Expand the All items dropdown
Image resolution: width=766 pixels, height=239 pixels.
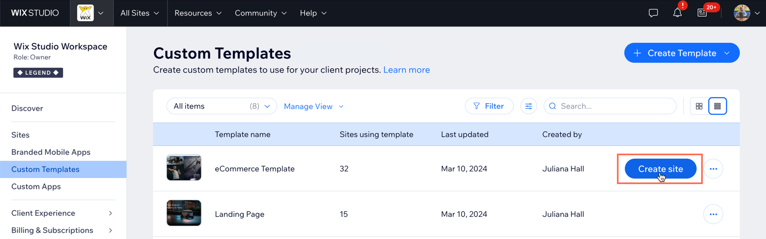coord(221,106)
